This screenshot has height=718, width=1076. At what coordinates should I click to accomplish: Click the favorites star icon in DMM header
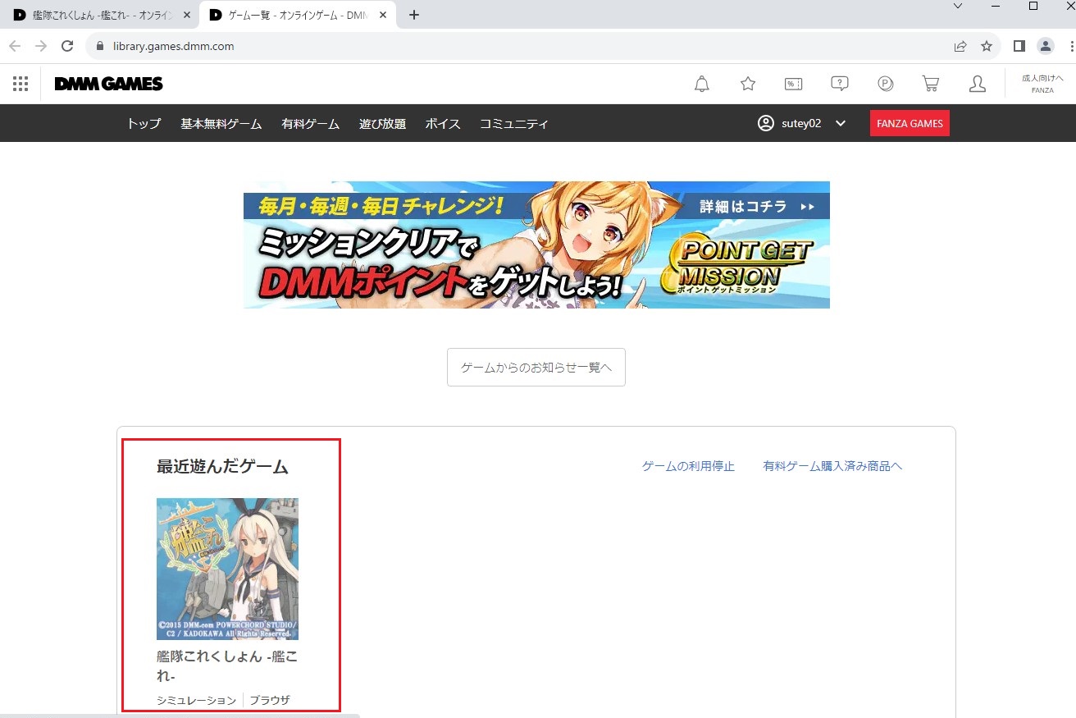(x=747, y=84)
